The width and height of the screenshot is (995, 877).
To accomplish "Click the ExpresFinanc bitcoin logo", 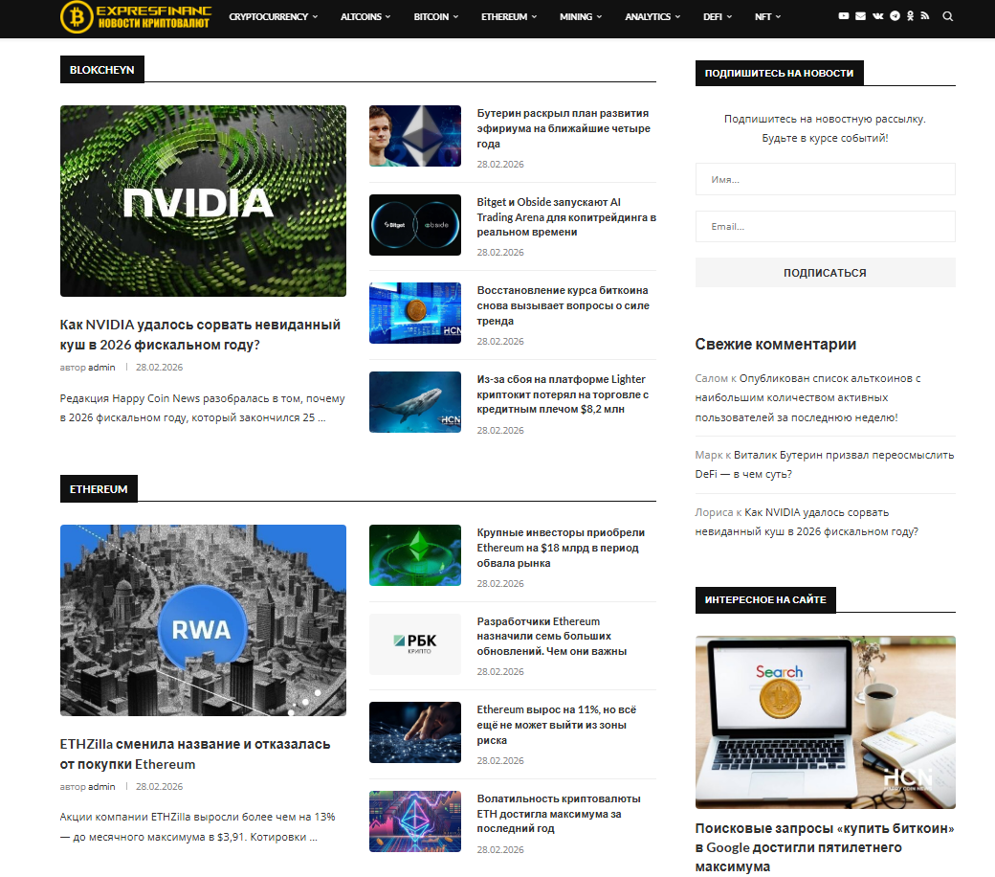I will (x=136, y=16).
